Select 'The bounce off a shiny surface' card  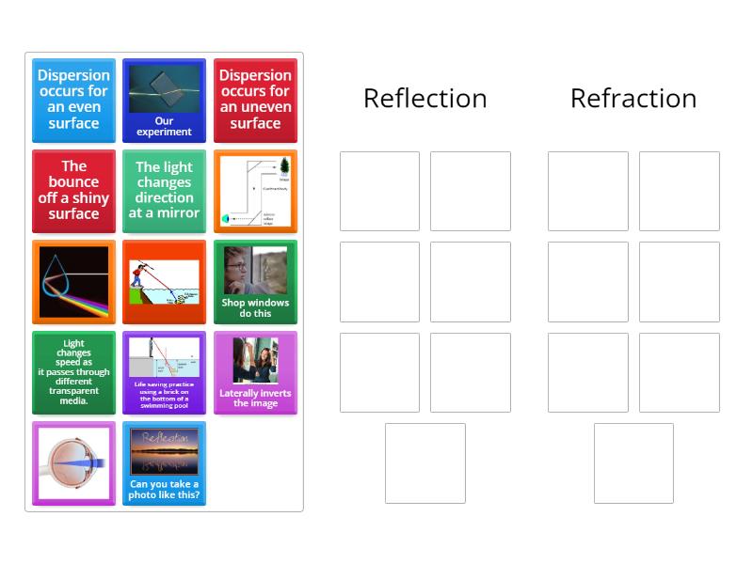[x=73, y=191]
